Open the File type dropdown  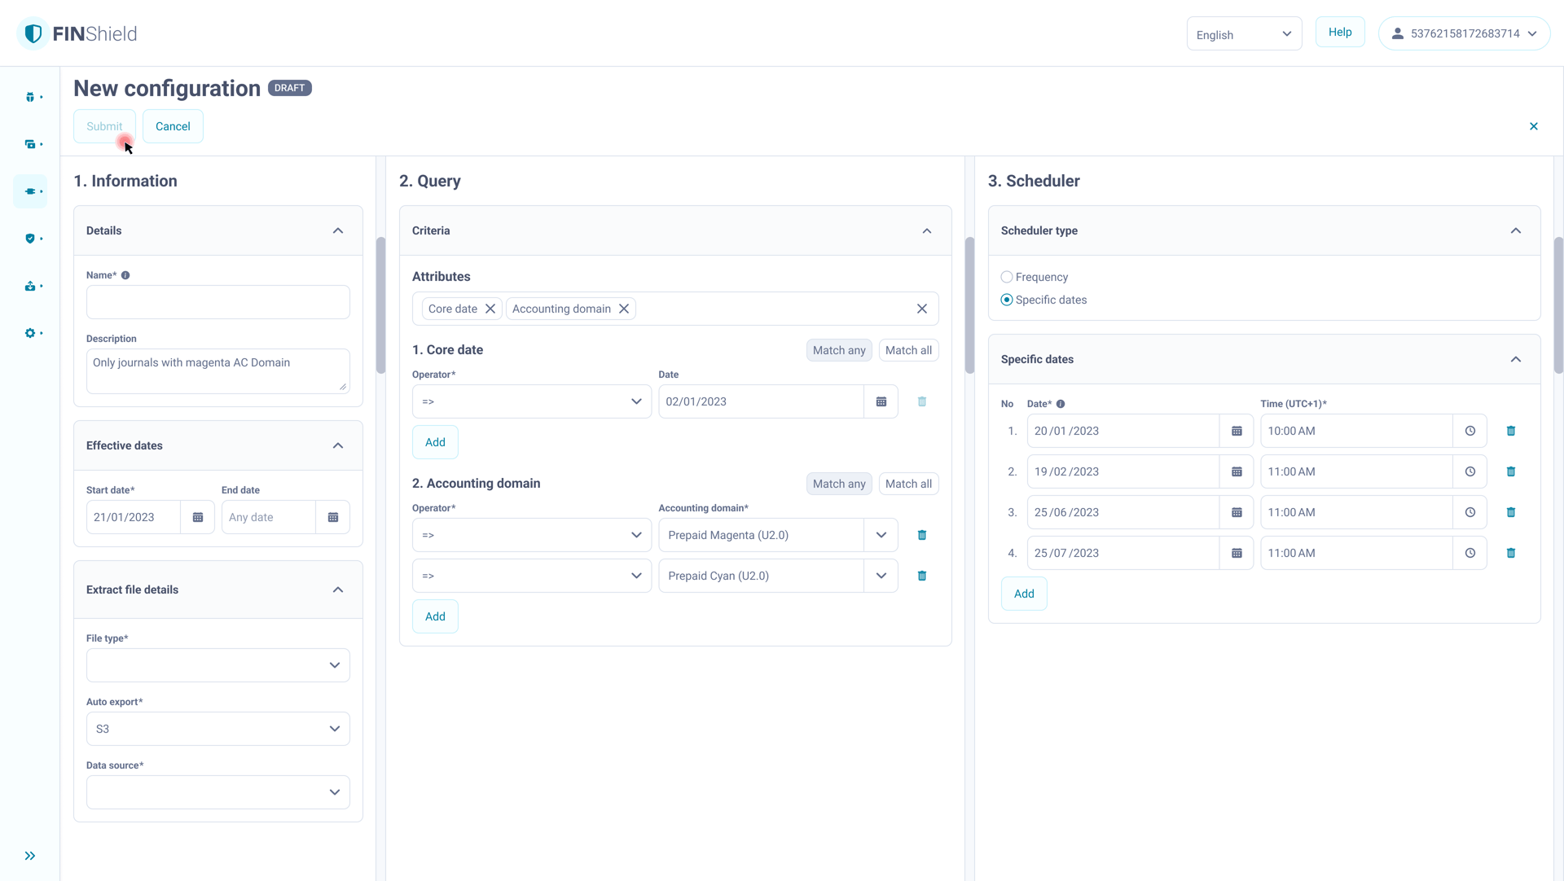[x=217, y=665]
